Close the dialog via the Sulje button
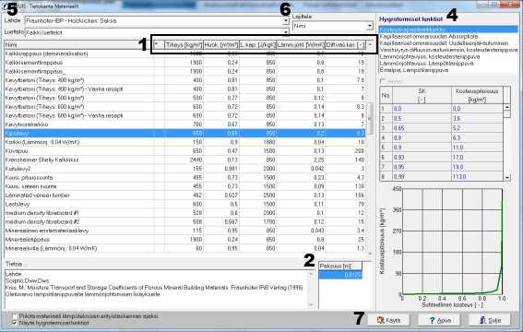The width and height of the screenshot is (523, 332). pyautogui.click(x=489, y=320)
